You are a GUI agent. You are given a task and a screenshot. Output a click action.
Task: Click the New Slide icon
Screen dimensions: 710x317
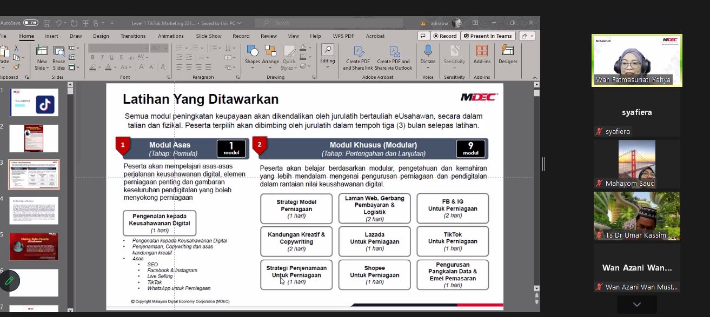click(x=42, y=51)
